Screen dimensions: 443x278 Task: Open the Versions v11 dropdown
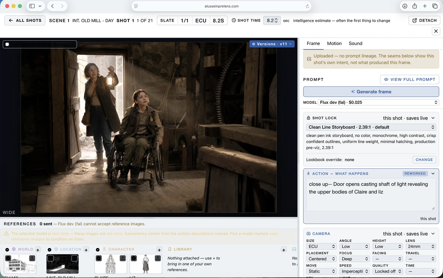[x=272, y=44]
